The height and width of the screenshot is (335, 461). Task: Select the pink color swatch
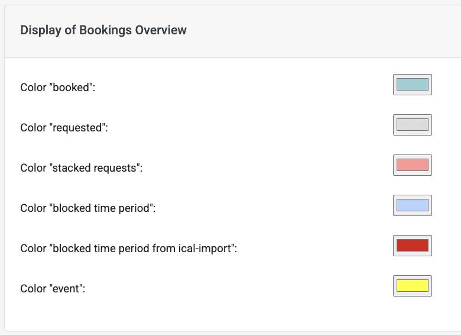point(412,165)
